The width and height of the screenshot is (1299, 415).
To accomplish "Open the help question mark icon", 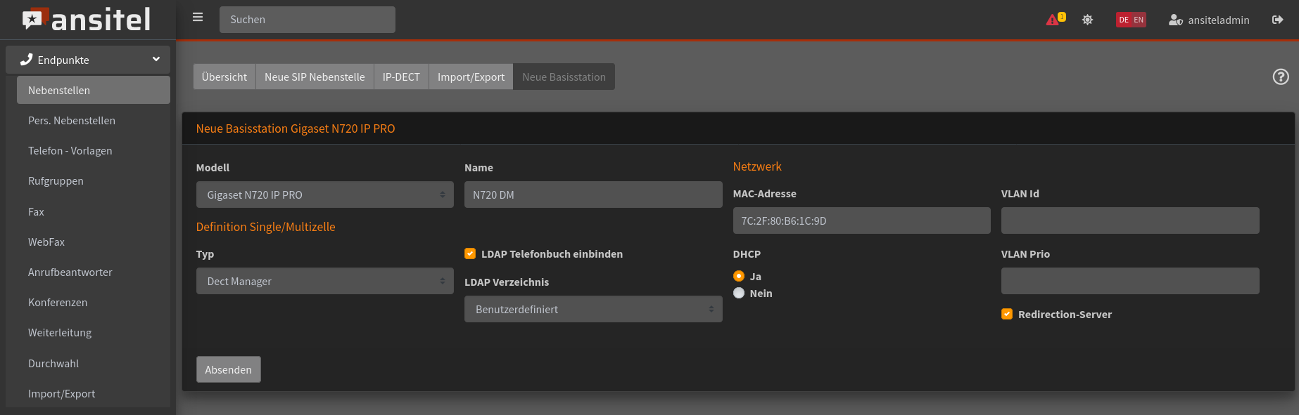I will [x=1280, y=77].
